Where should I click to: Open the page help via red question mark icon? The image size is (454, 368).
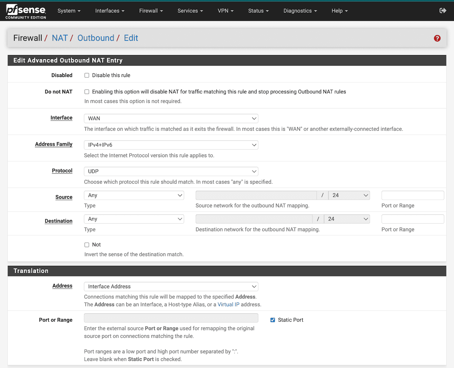click(x=437, y=38)
